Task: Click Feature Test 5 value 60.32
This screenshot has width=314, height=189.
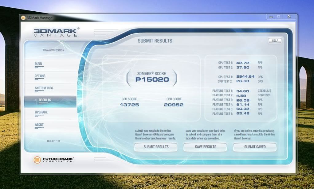Action: tap(242, 109)
